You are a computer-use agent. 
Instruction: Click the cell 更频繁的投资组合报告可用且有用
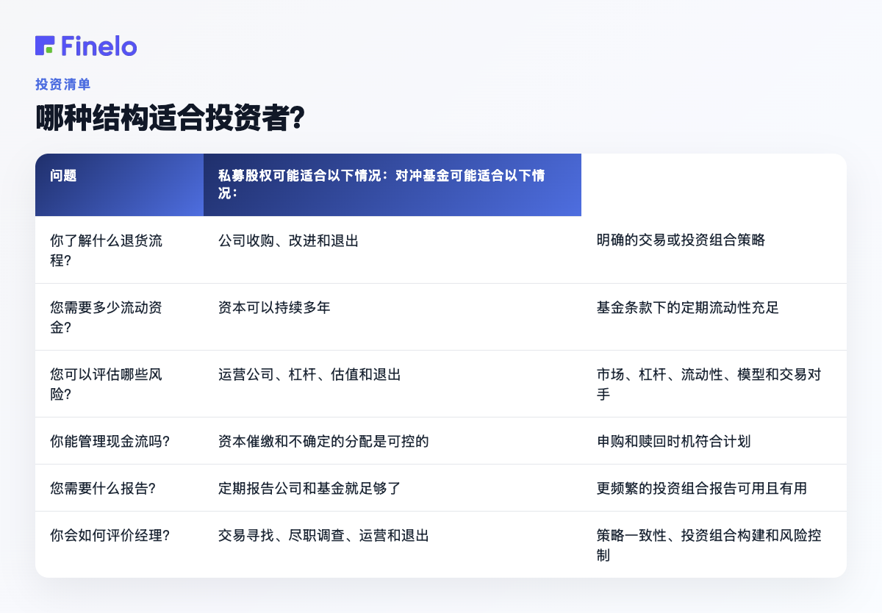(702, 488)
